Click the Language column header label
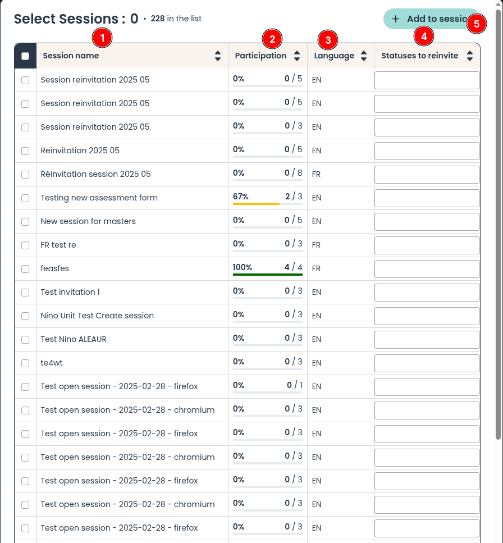This screenshot has height=543, width=503. click(x=334, y=56)
